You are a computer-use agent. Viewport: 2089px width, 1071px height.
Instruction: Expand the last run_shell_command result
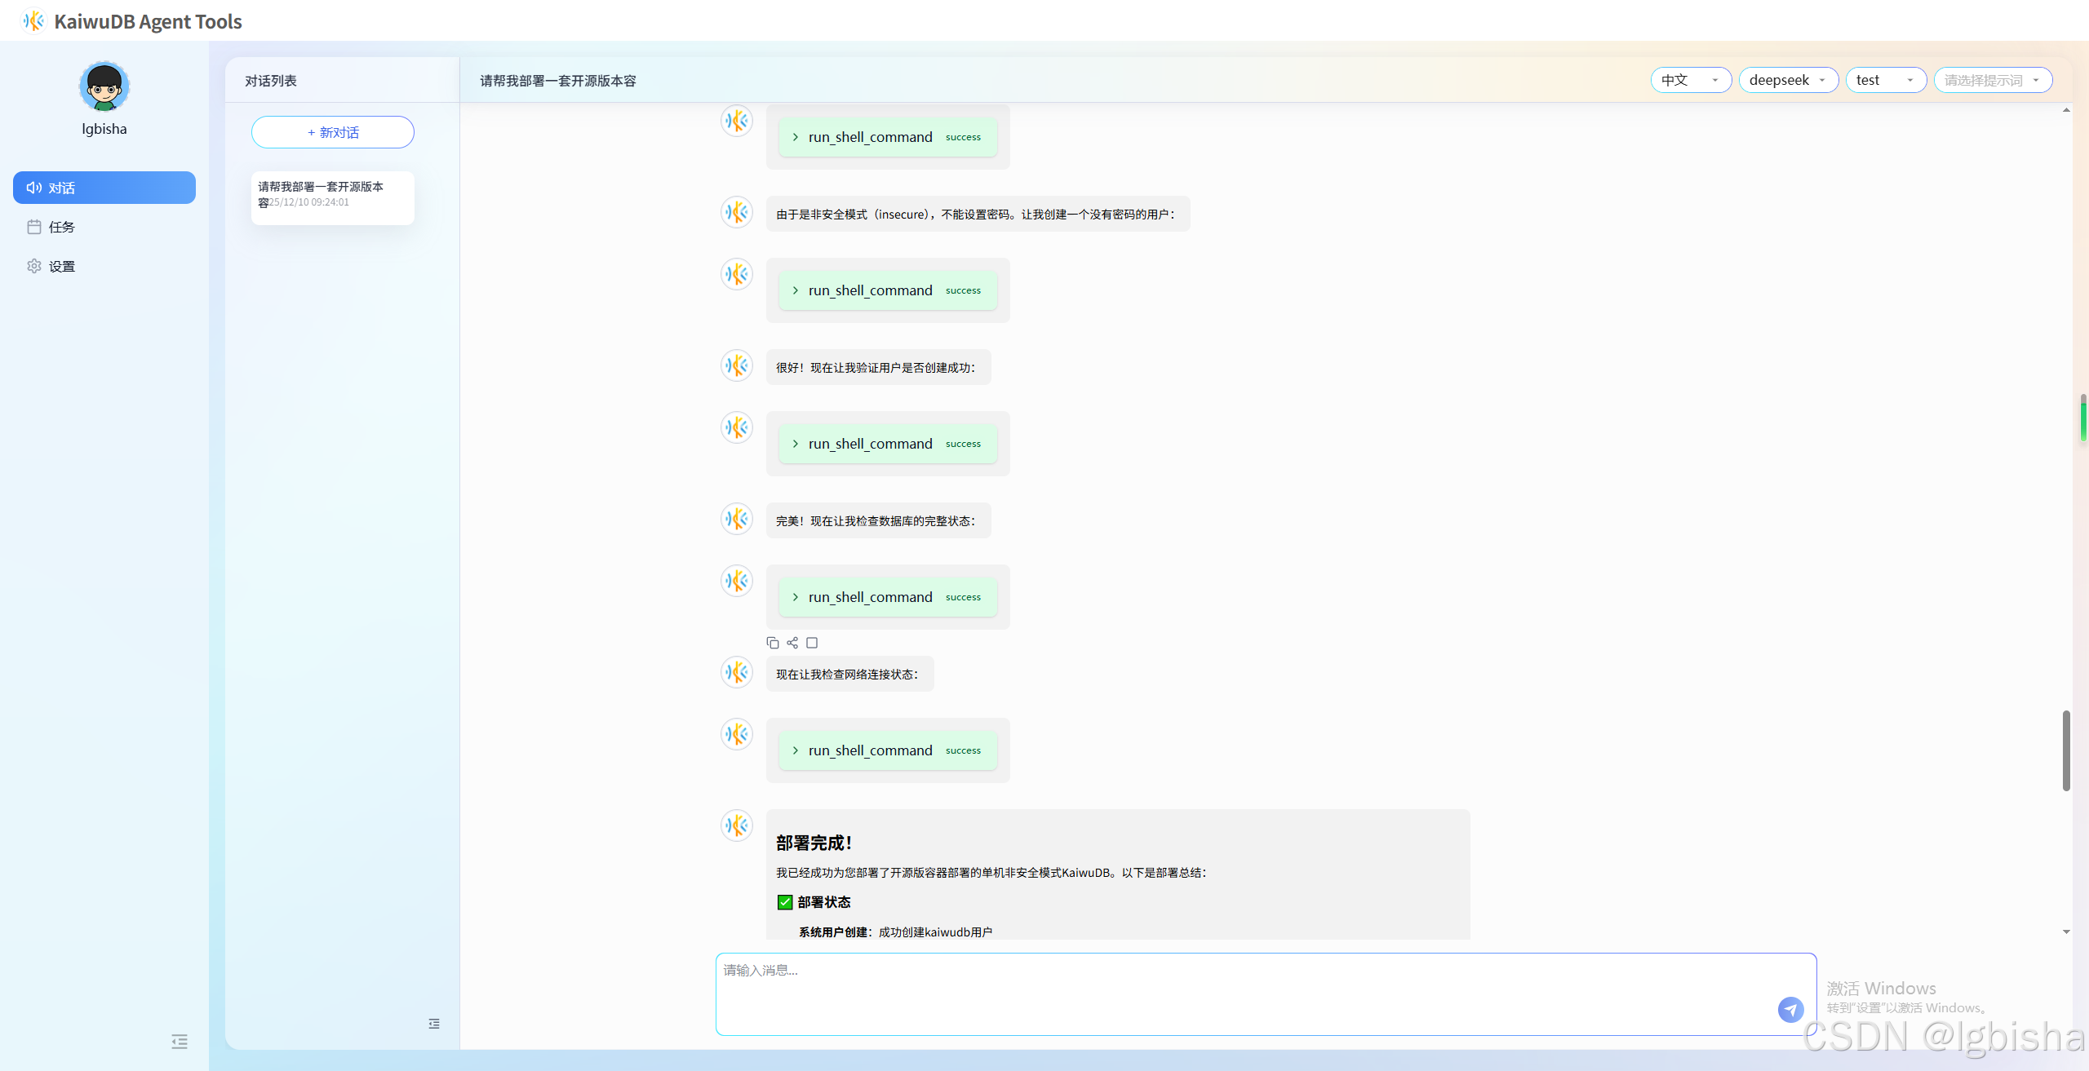(870, 750)
